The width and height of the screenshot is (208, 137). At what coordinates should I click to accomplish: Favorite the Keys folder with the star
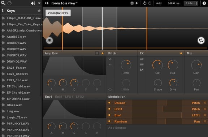tap(39, 10)
